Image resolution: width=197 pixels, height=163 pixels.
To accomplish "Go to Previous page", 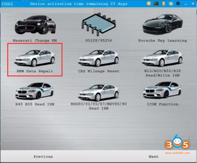I will tap(43, 157).
